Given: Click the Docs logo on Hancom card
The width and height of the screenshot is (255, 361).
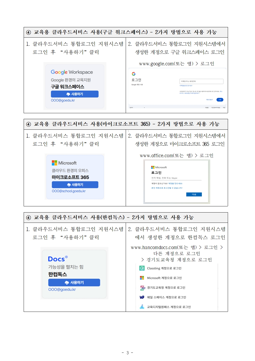Looking at the screenshot, I should (x=58, y=259).
